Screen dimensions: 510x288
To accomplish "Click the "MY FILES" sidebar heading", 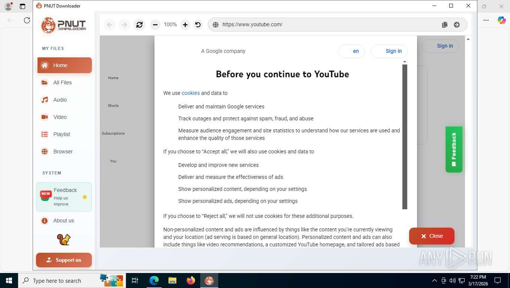I will coord(53,48).
